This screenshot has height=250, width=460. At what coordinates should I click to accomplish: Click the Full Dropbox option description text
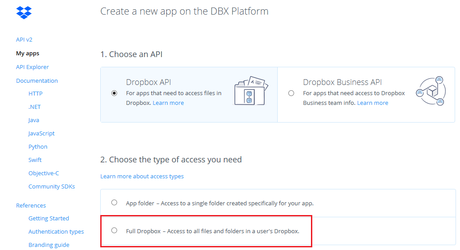click(x=212, y=231)
